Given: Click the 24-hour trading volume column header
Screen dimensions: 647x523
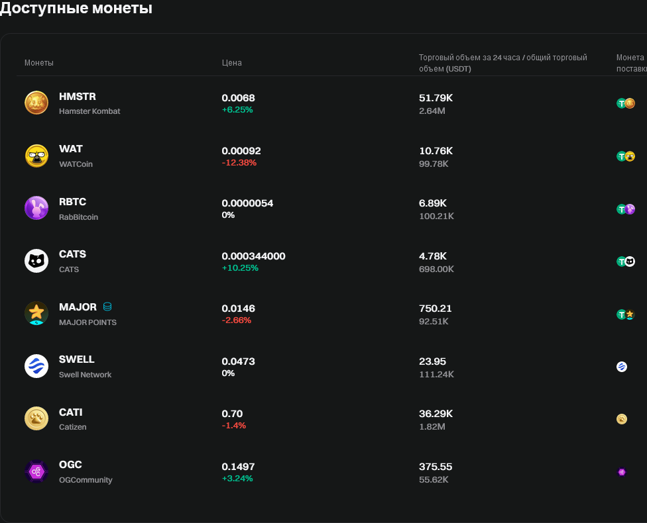Looking at the screenshot, I should coord(502,63).
